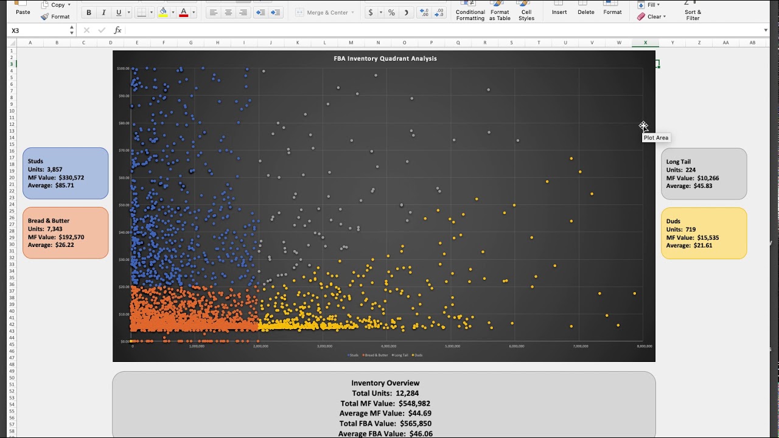This screenshot has width=779, height=438.
Task: Click the Inventory Overview heading text
Action: tap(385, 383)
